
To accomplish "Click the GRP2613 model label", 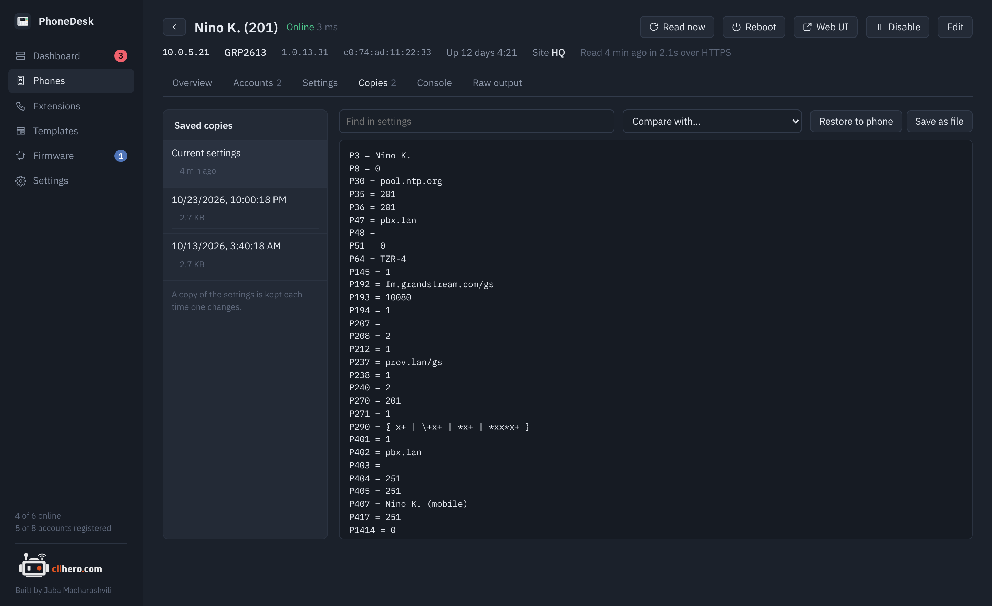I will pos(245,53).
